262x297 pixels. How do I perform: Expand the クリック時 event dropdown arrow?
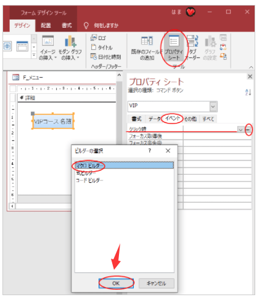click(x=240, y=130)
